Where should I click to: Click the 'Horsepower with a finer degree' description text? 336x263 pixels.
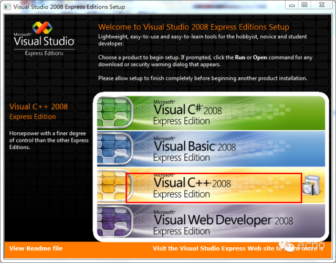click(x=49, y=140)
